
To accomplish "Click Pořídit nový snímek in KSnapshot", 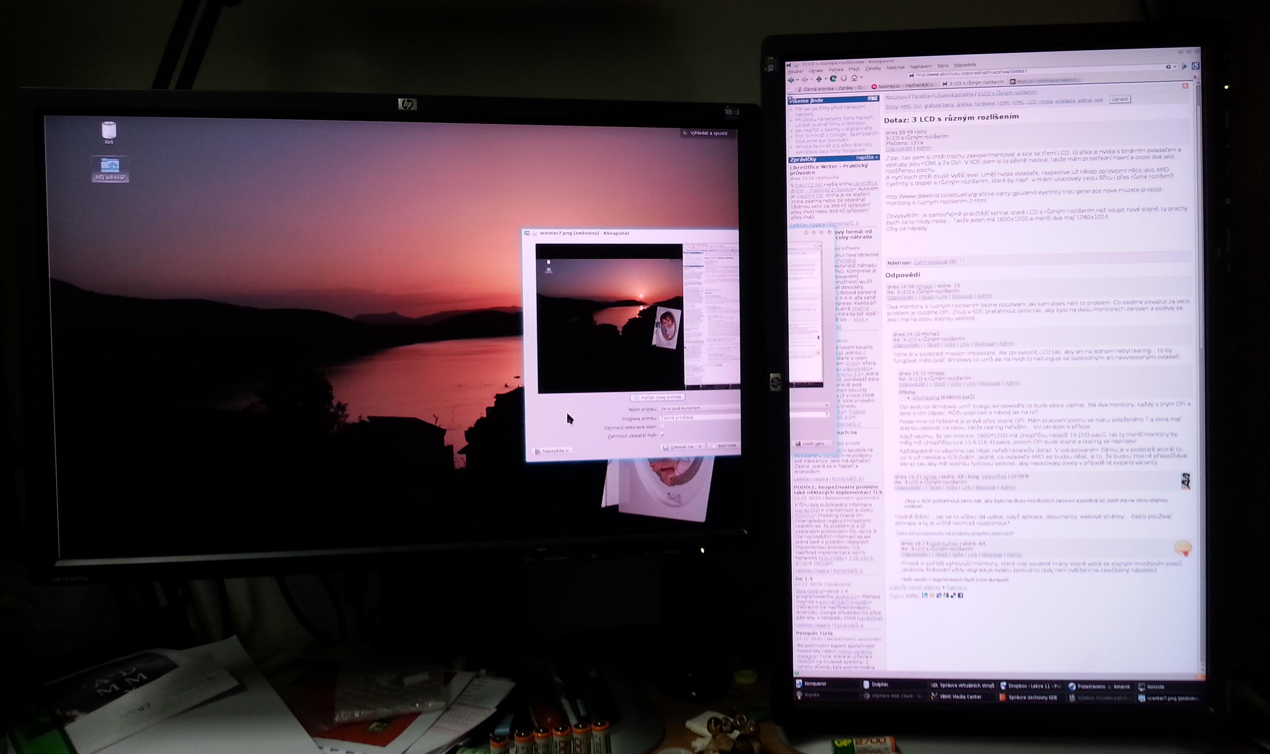I will (658, 397).
